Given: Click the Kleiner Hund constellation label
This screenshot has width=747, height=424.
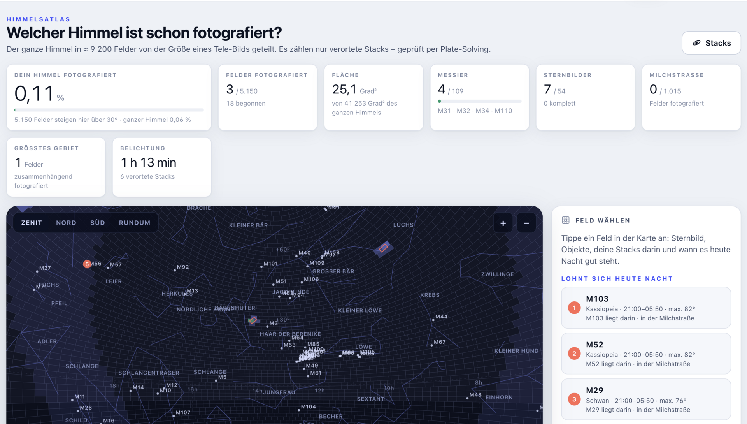Looking at the screenshot, I should 516,351.
